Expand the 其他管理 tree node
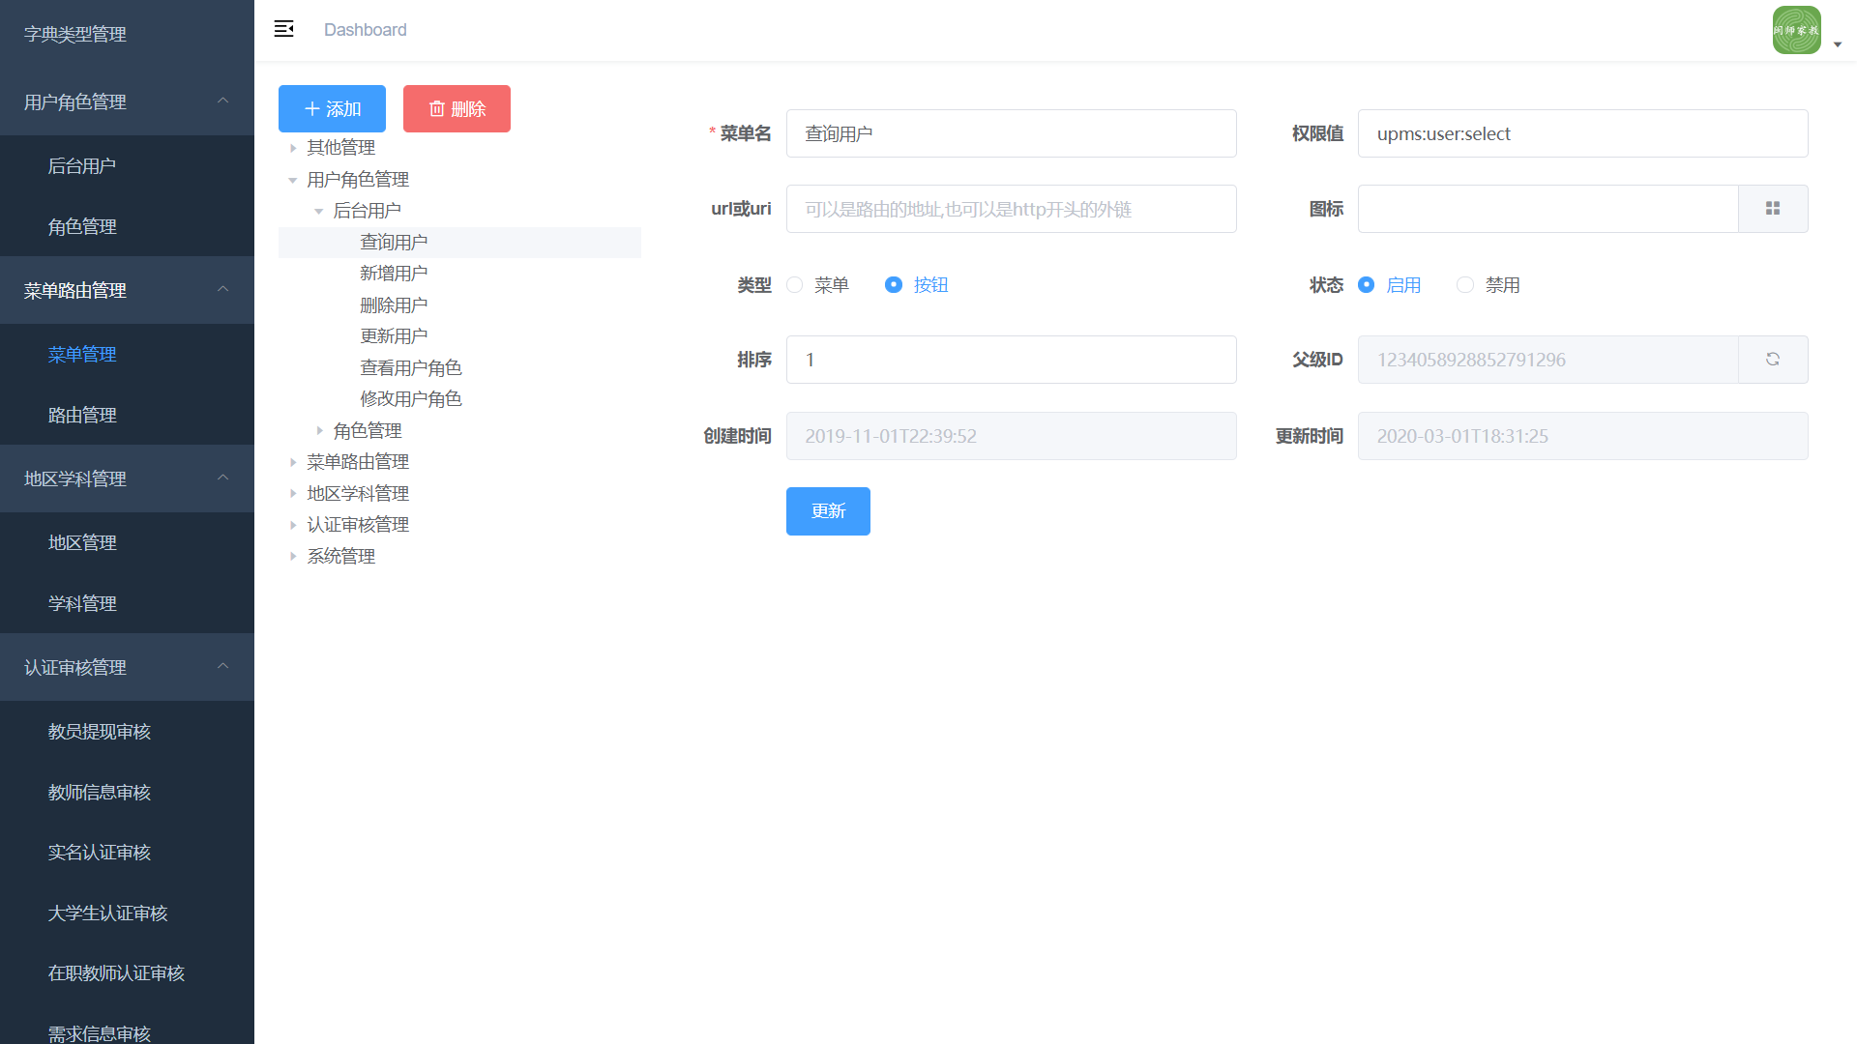The image size is (1857, 1044). coord(293,148)
